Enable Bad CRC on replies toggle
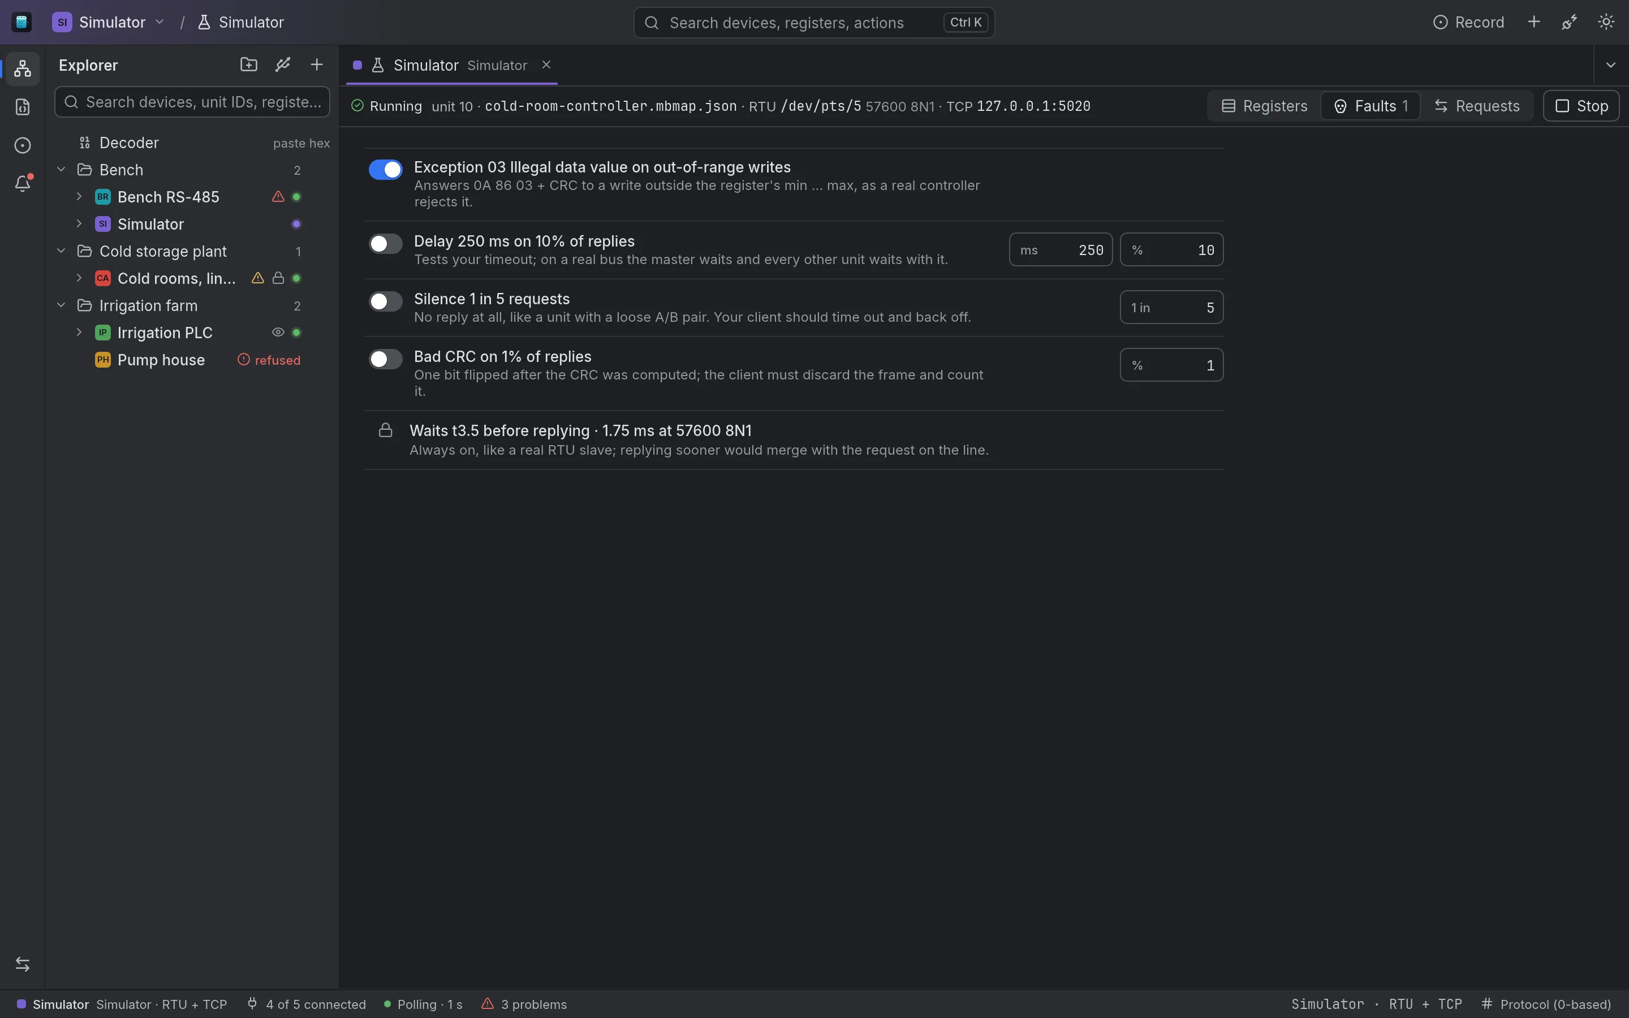 (x=386, y=360)
